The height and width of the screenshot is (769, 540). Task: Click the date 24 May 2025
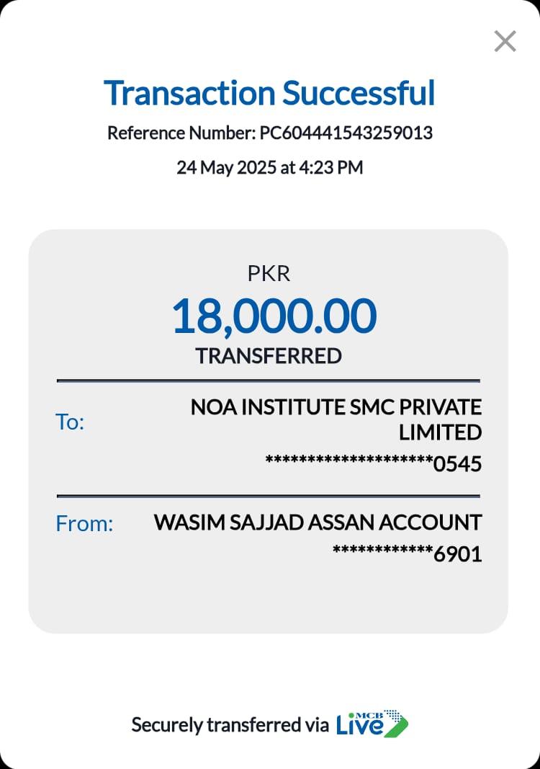pos(226,168)
